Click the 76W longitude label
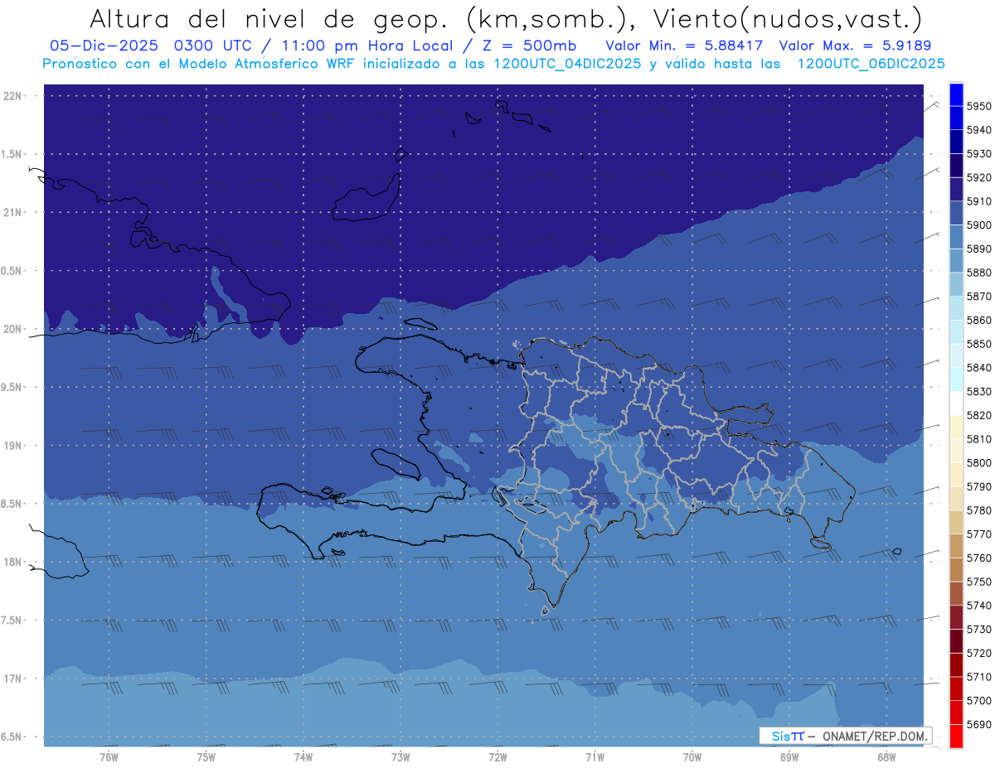Image resolution: width=995 pixels, height=768 pixels. click(x=109, y=757)
